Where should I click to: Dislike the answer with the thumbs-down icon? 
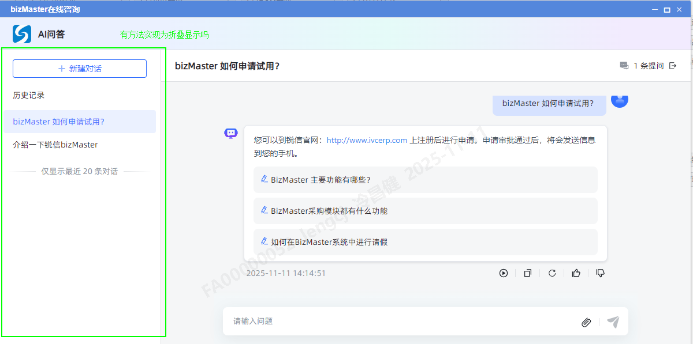(x=600, y=273)
